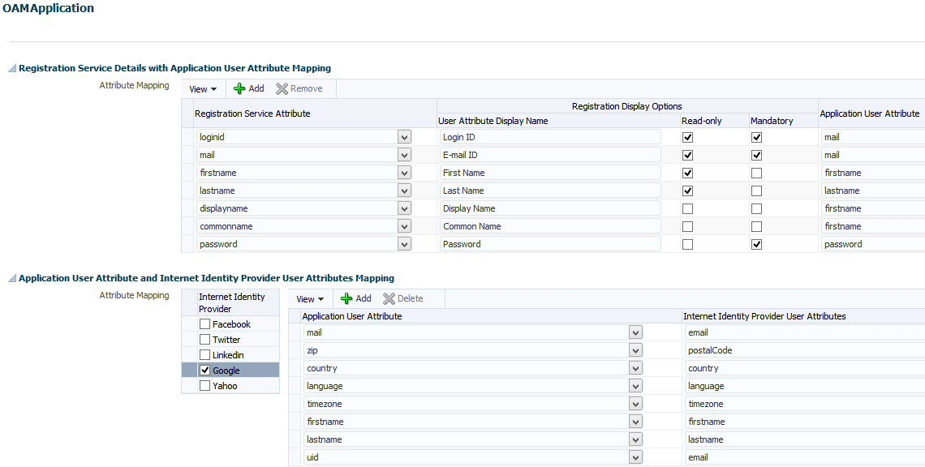This screenshot has width=925, height=467.
Task: Open the commonname attribute dropdown
Action: tap(403, 226)
